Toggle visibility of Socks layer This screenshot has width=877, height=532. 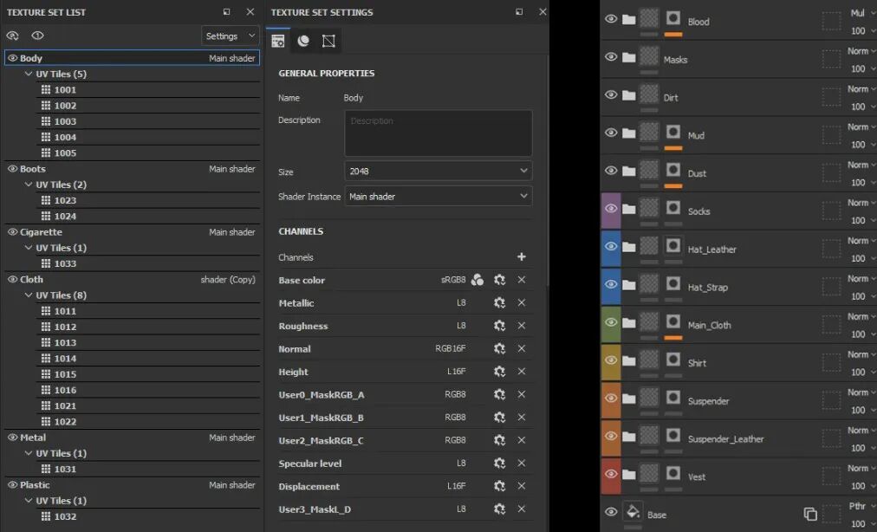pos(611,209)
